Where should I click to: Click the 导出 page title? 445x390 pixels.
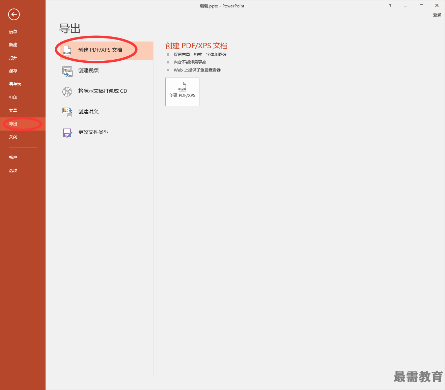pyautogui.click(x=69, y=29)
